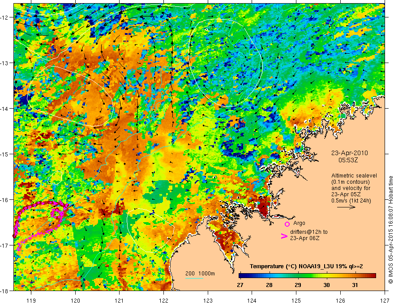The width and height of the screenshot is (394, 304).
Task: Click the 27 colorbar tick label
Action: tap(240, 285)
